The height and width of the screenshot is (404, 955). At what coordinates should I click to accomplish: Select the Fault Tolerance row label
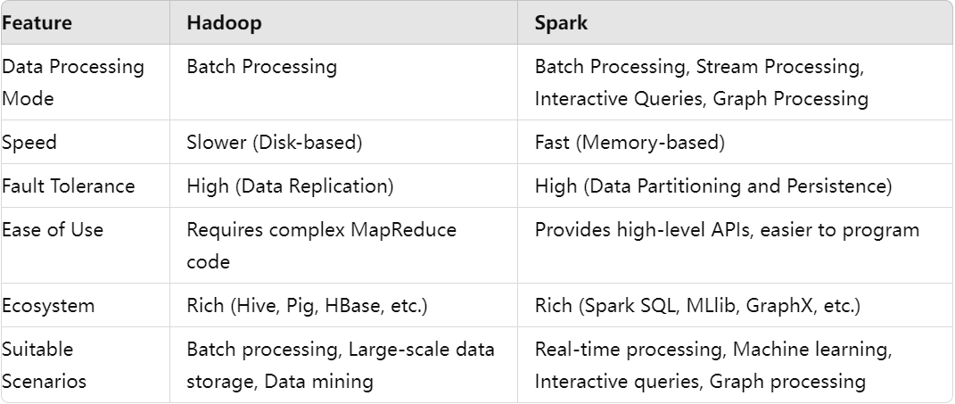pos(68,186)
